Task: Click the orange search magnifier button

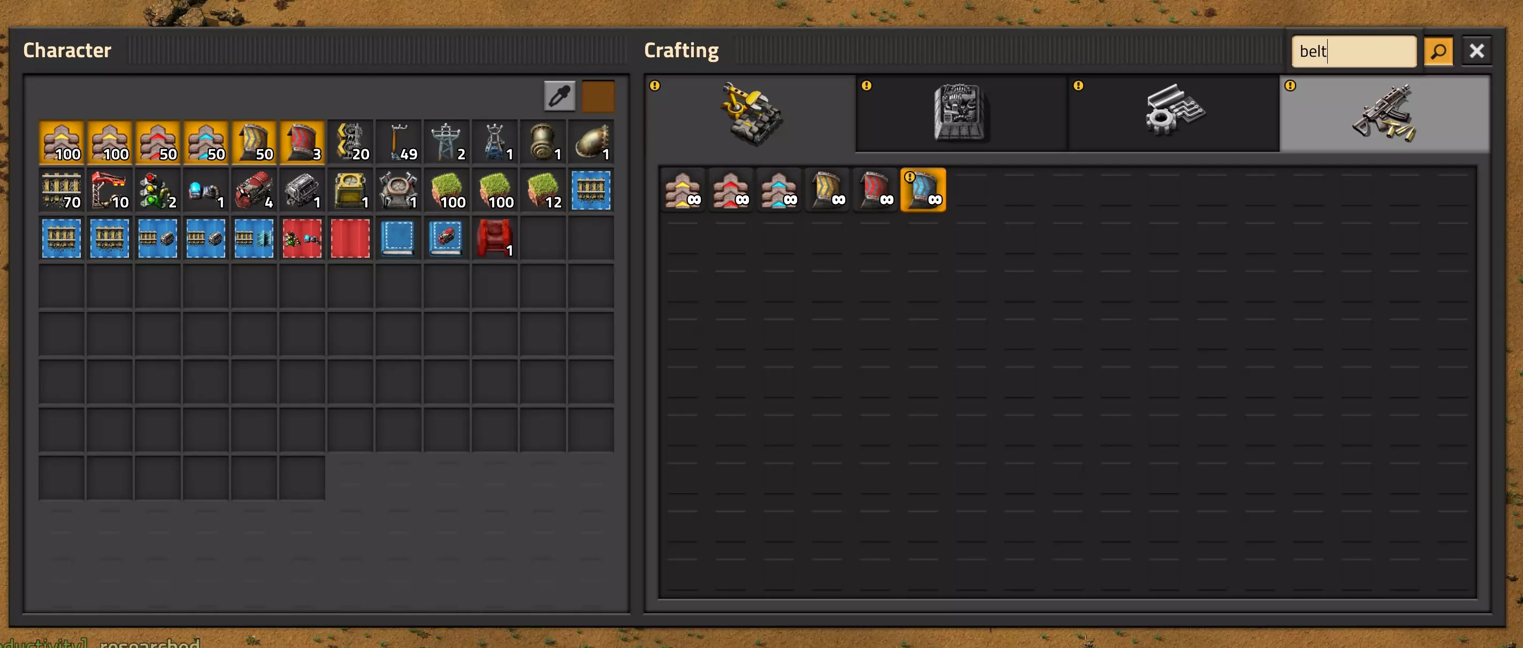Action: click(x=1438, y=51)
